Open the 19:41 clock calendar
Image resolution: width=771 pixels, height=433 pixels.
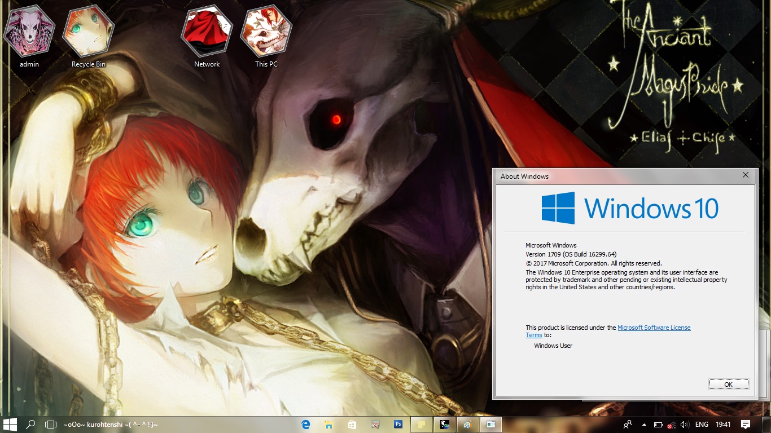pos(723,425)
